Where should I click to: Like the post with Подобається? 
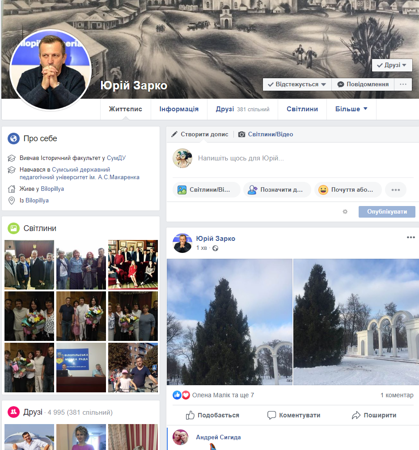pyautogui.click(x=212, y=415)
